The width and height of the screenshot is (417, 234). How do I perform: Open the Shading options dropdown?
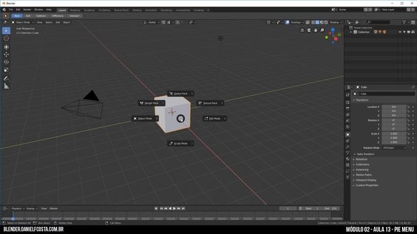tap(336, 23)
